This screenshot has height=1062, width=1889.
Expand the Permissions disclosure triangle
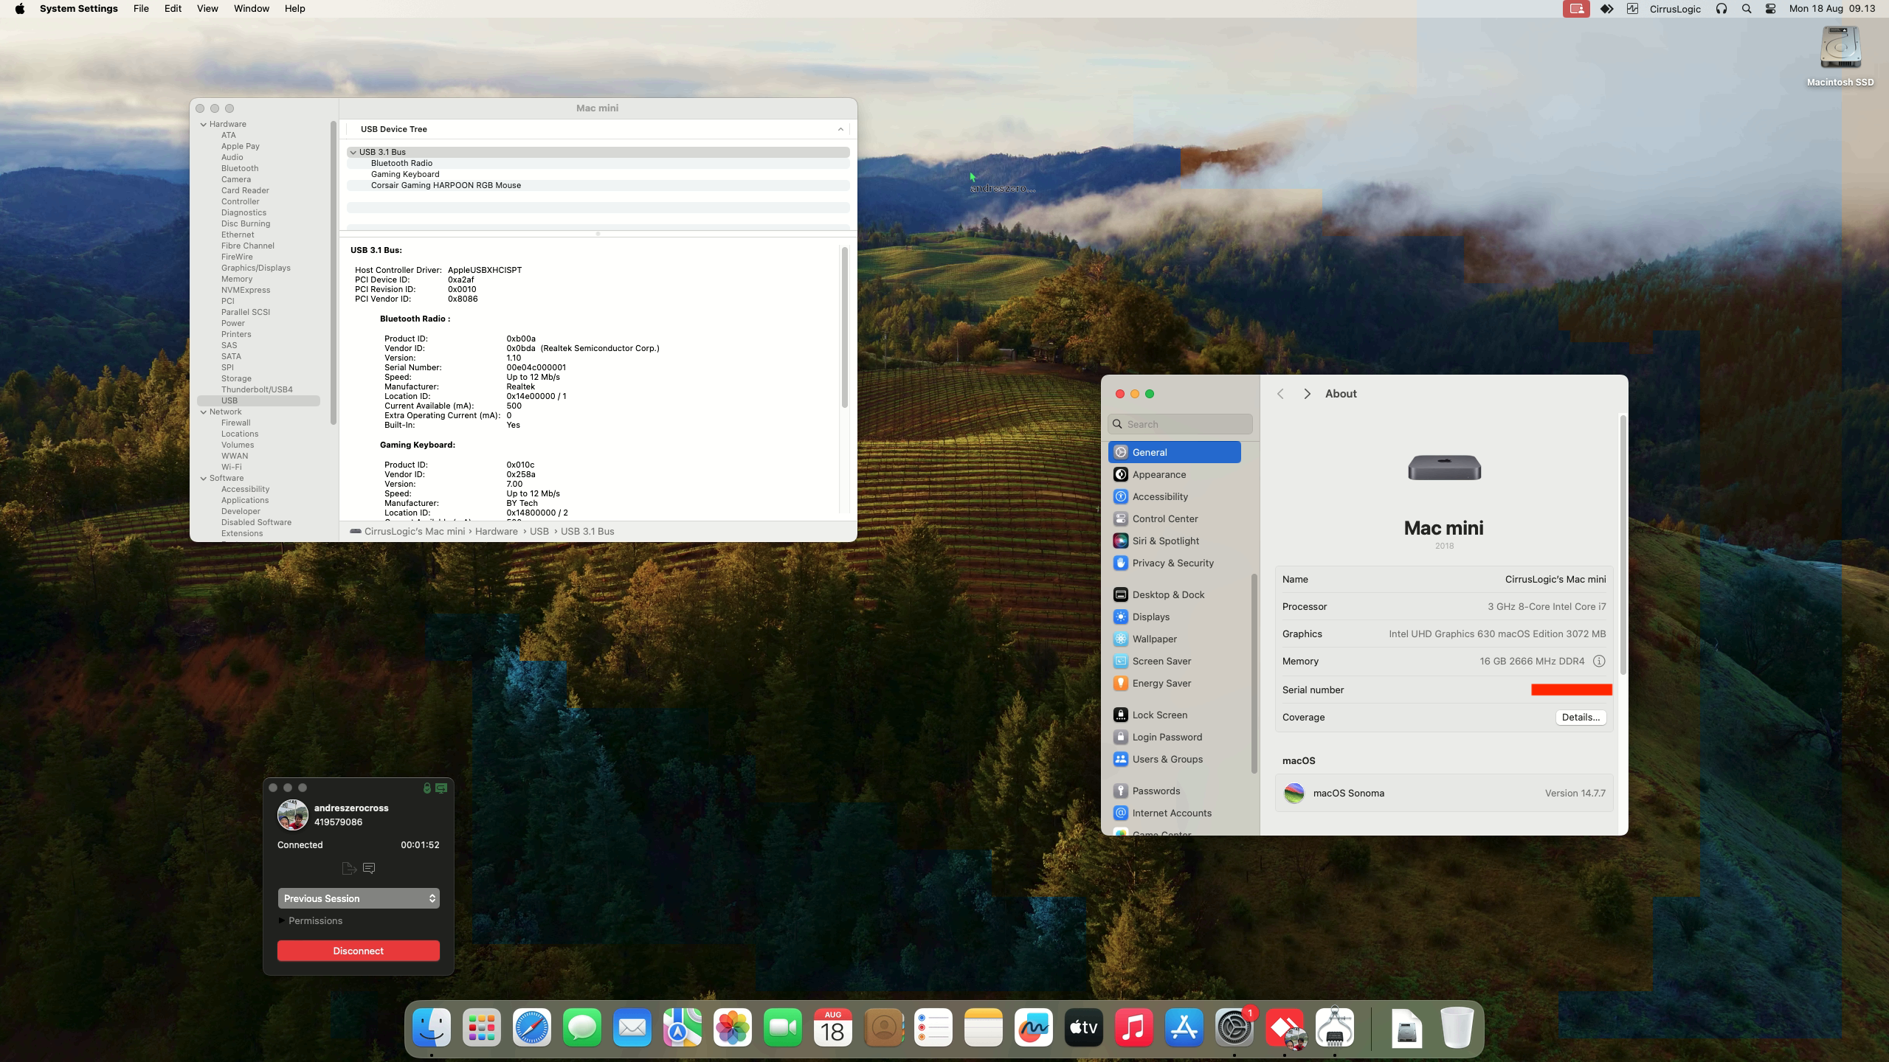tap(282, 920)
